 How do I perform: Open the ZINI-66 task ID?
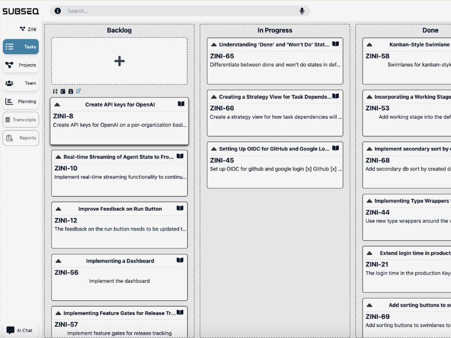pos(222,108)
